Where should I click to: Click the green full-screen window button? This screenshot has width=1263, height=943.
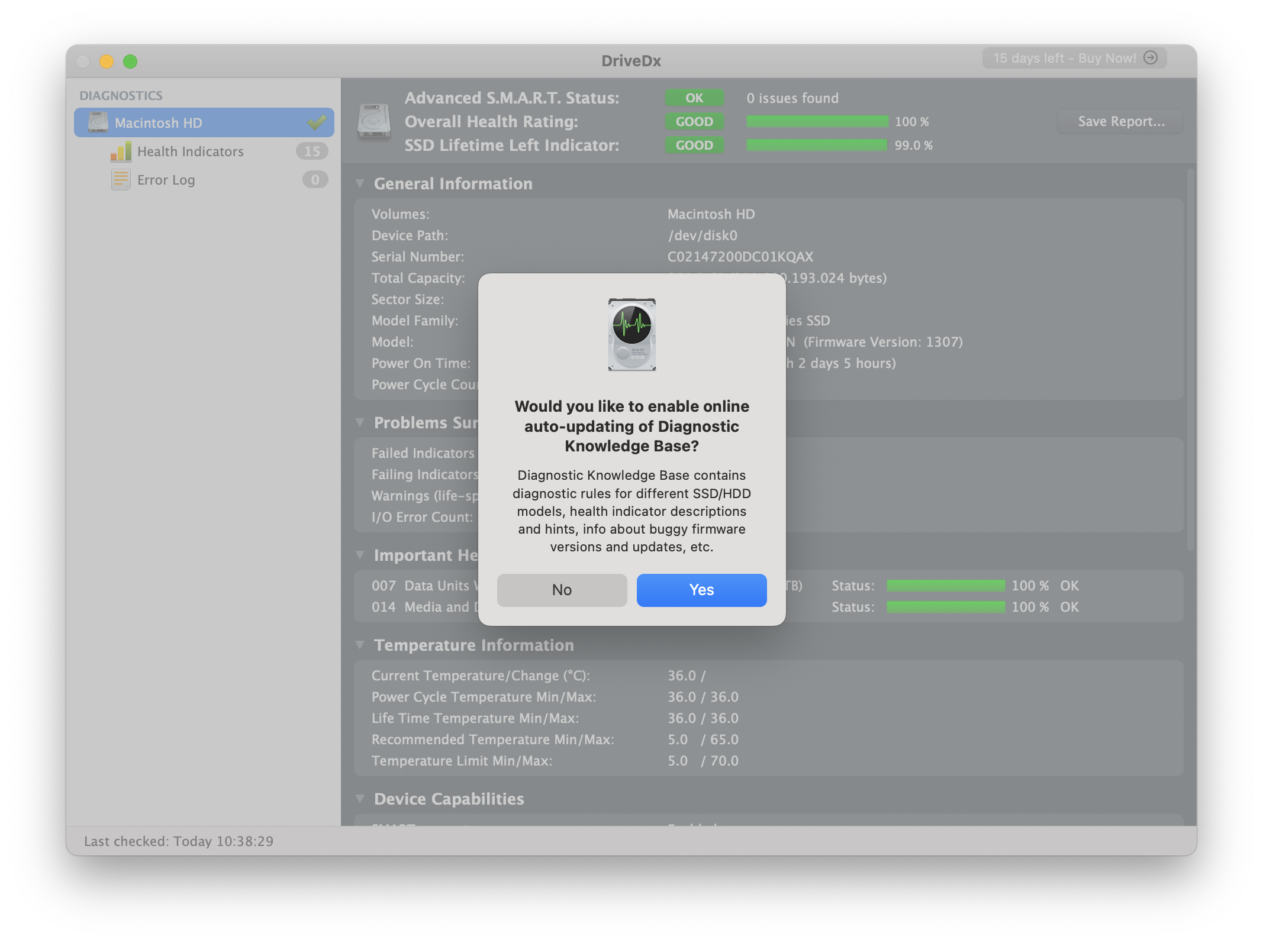click(x=130, y=62)
